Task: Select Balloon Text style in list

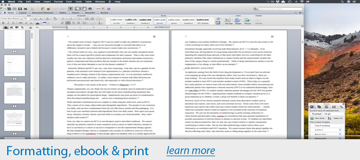Action: [x=325, y=134]
